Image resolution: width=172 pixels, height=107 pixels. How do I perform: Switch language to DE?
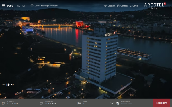click(x=19, y=6)
